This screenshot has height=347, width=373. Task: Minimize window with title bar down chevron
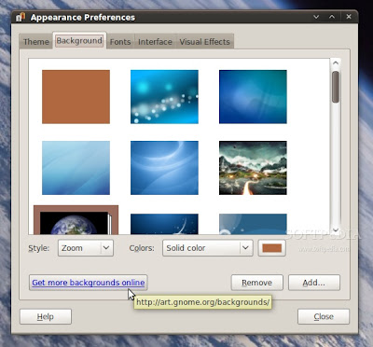point(316,17)
